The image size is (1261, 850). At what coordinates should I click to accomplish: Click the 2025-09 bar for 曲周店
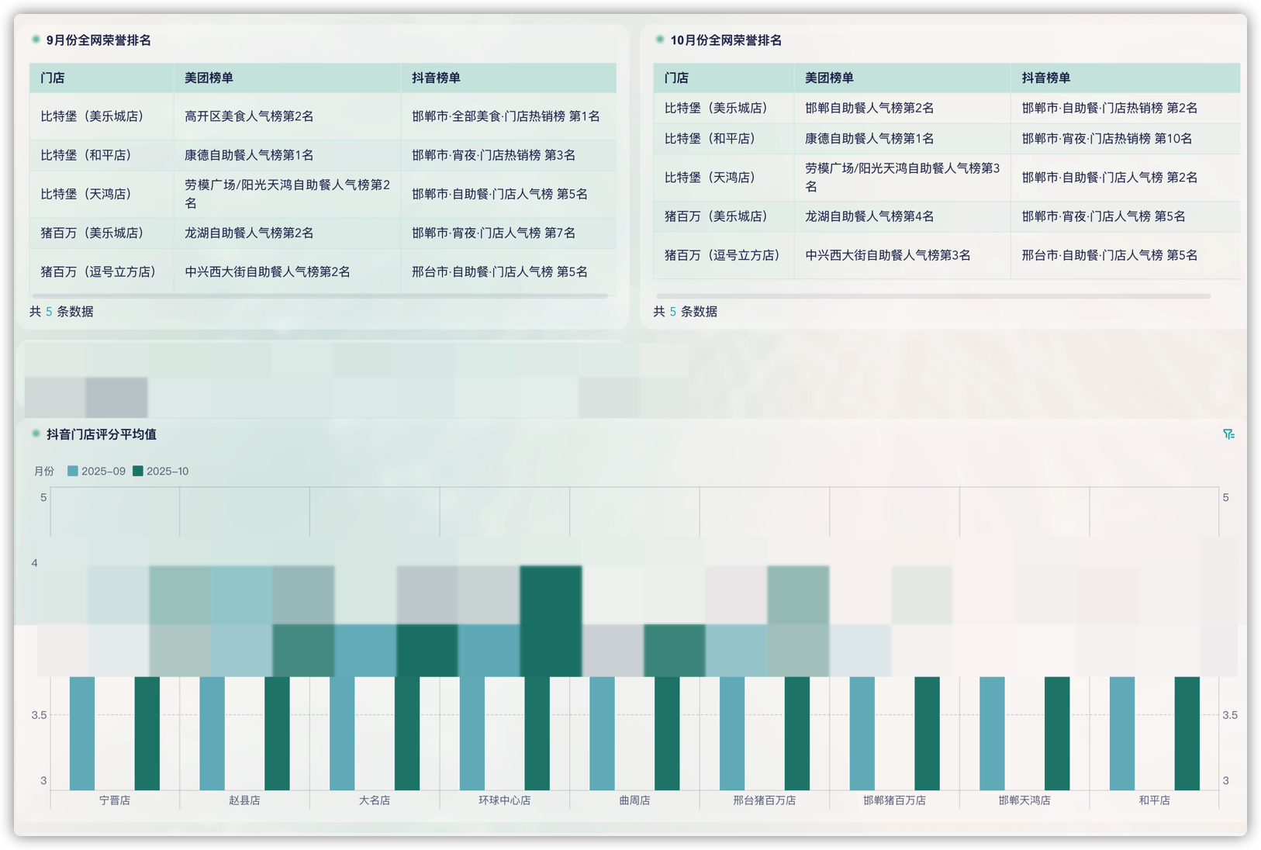coord(602,733)
